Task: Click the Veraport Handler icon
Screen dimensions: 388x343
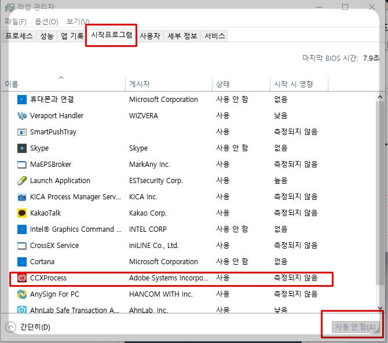Action: pyautogui.click(x=22, y=116)
